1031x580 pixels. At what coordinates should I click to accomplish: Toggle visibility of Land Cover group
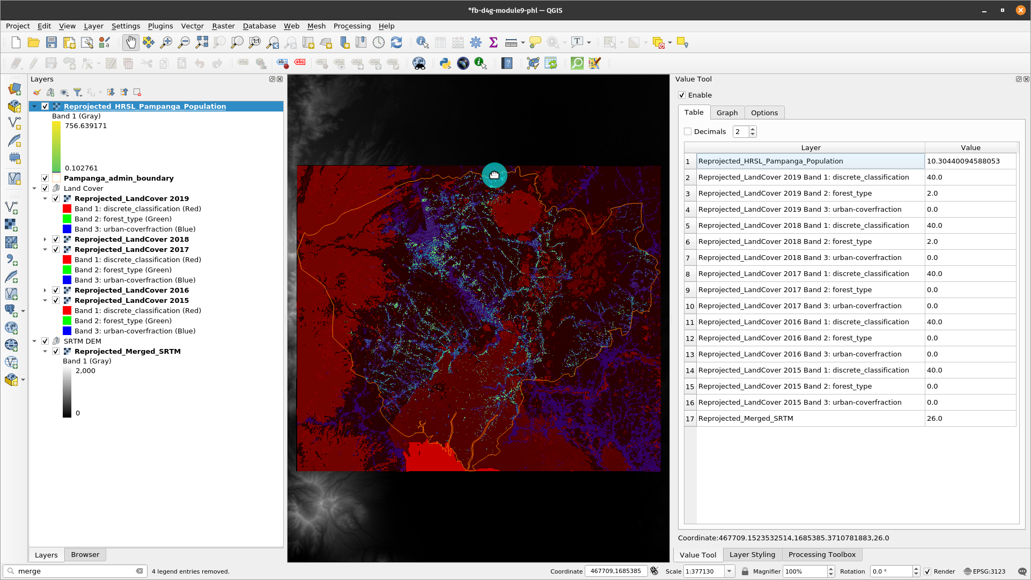point(45,188)
